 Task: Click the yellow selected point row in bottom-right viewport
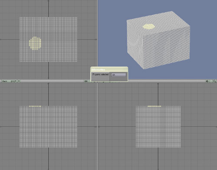coord(154,106)
